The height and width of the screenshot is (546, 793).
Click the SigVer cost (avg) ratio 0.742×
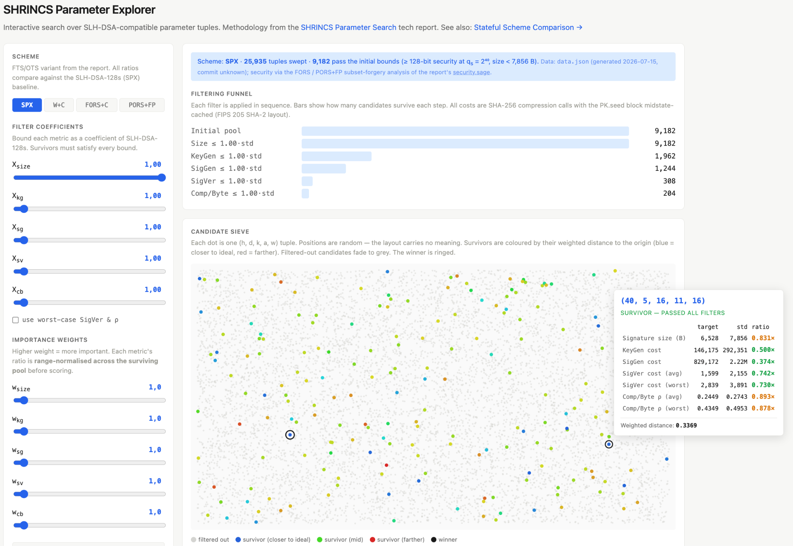pyautogui.click(x=763, y=373)
